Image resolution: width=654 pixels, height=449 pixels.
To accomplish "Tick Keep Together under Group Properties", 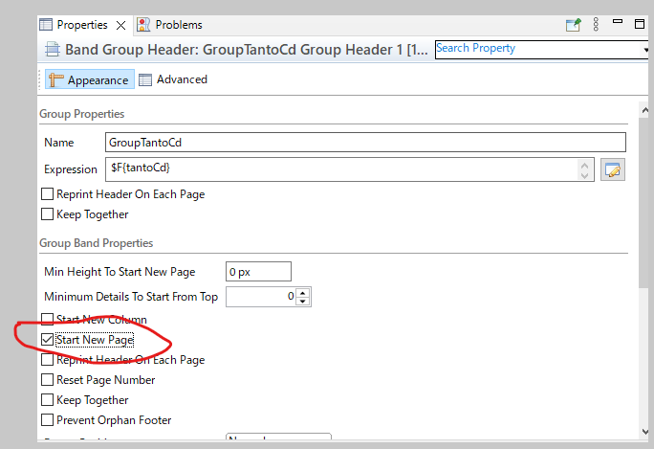I will click(x=48, y=214).
